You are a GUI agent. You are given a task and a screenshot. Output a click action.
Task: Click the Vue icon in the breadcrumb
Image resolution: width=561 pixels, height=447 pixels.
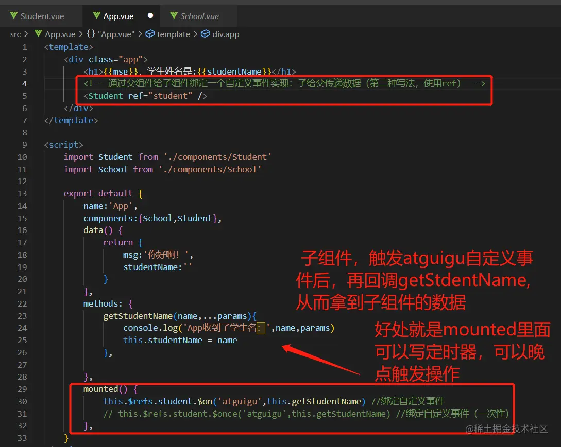(38, 33)
